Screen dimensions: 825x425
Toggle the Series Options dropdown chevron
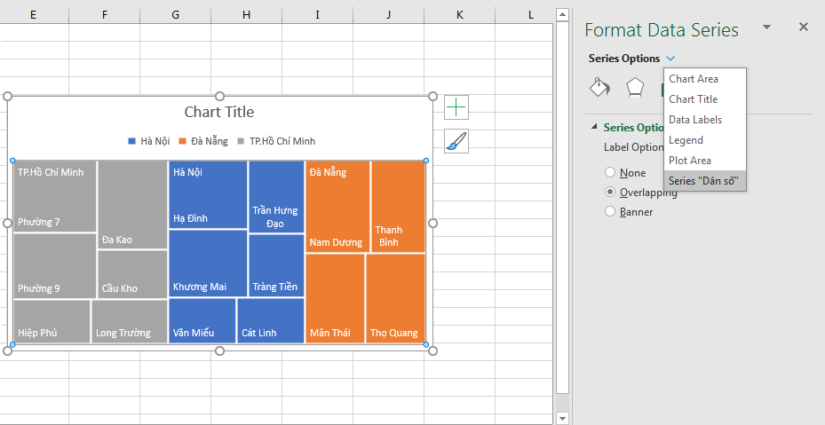pos(670,59)
